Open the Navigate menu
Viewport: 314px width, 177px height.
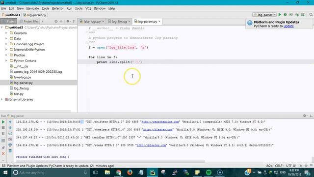(32, 8)
